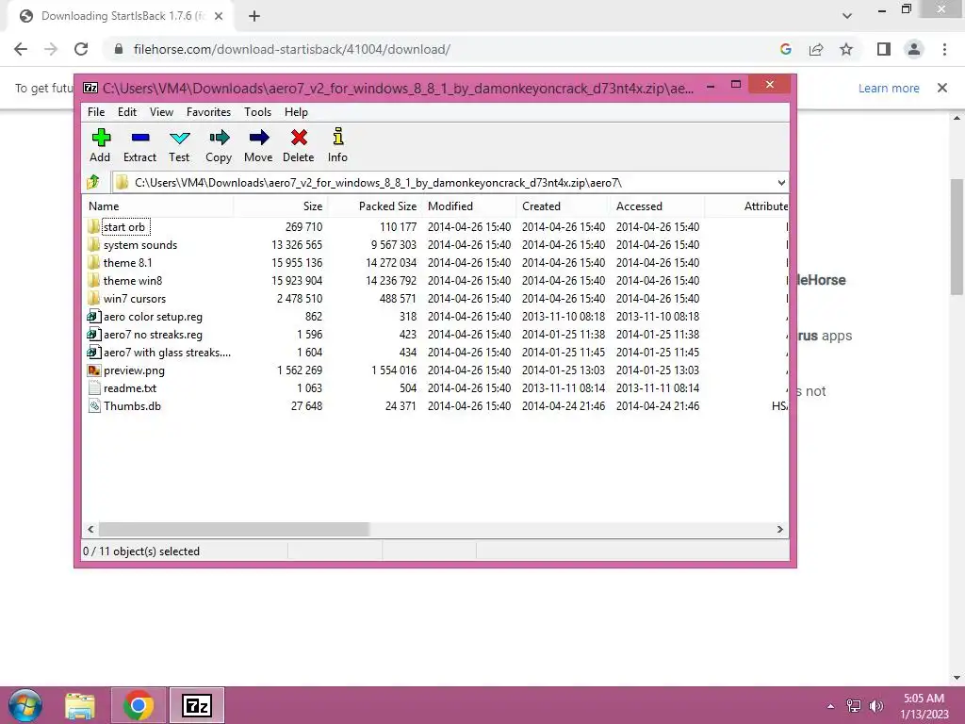This screenshot has width=965, height=724.
Task: Expand the address path dropdown arrow
Action: point(781,183)
